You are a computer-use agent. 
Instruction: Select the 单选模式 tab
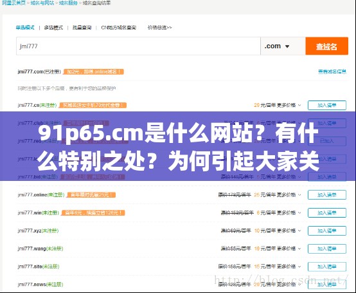pos(25,28)
